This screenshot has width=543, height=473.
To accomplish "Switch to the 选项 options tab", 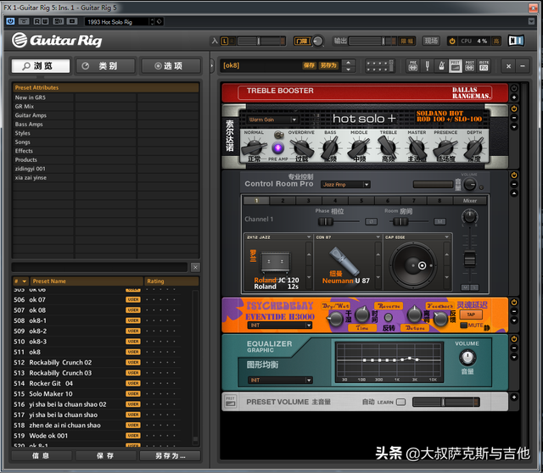I will 171,66.
